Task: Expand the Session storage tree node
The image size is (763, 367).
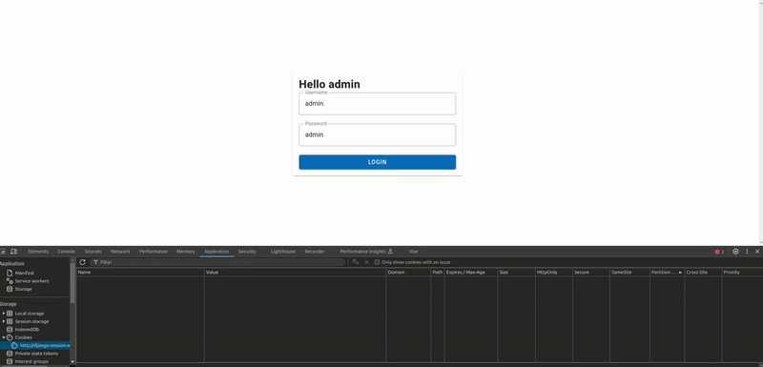Action: pos(4,321)
